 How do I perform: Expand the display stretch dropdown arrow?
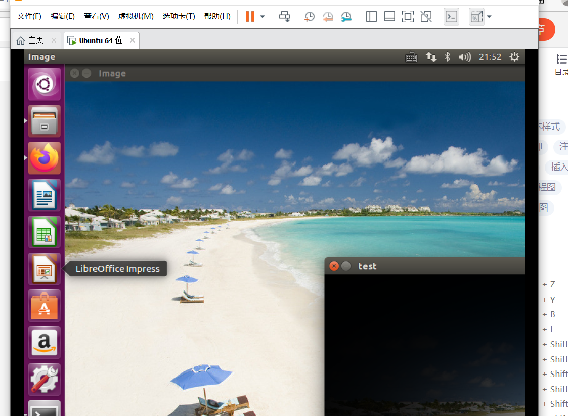tap(489, 17)
